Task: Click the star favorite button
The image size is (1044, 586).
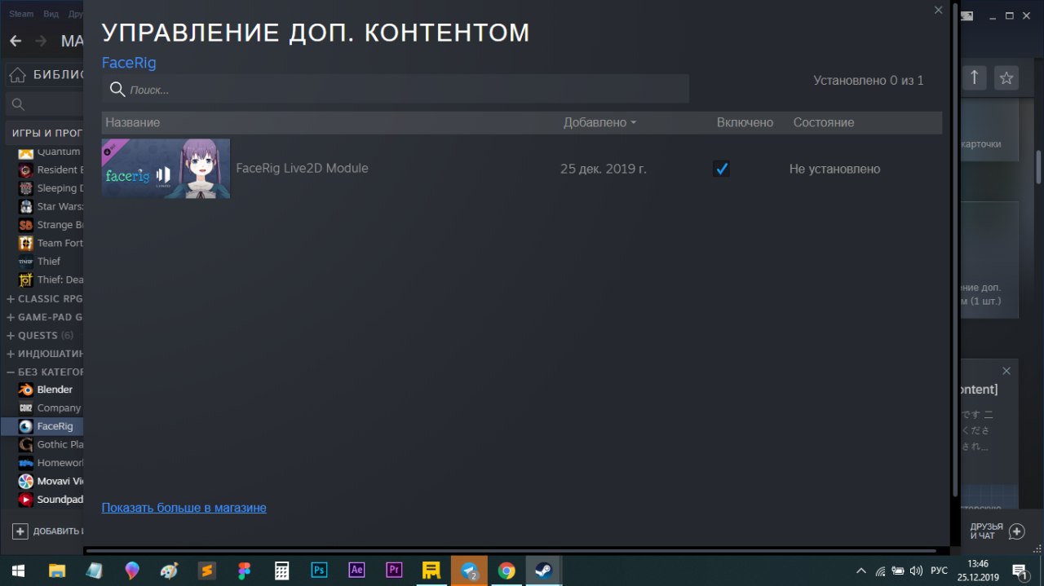Action: [1006, 77]
